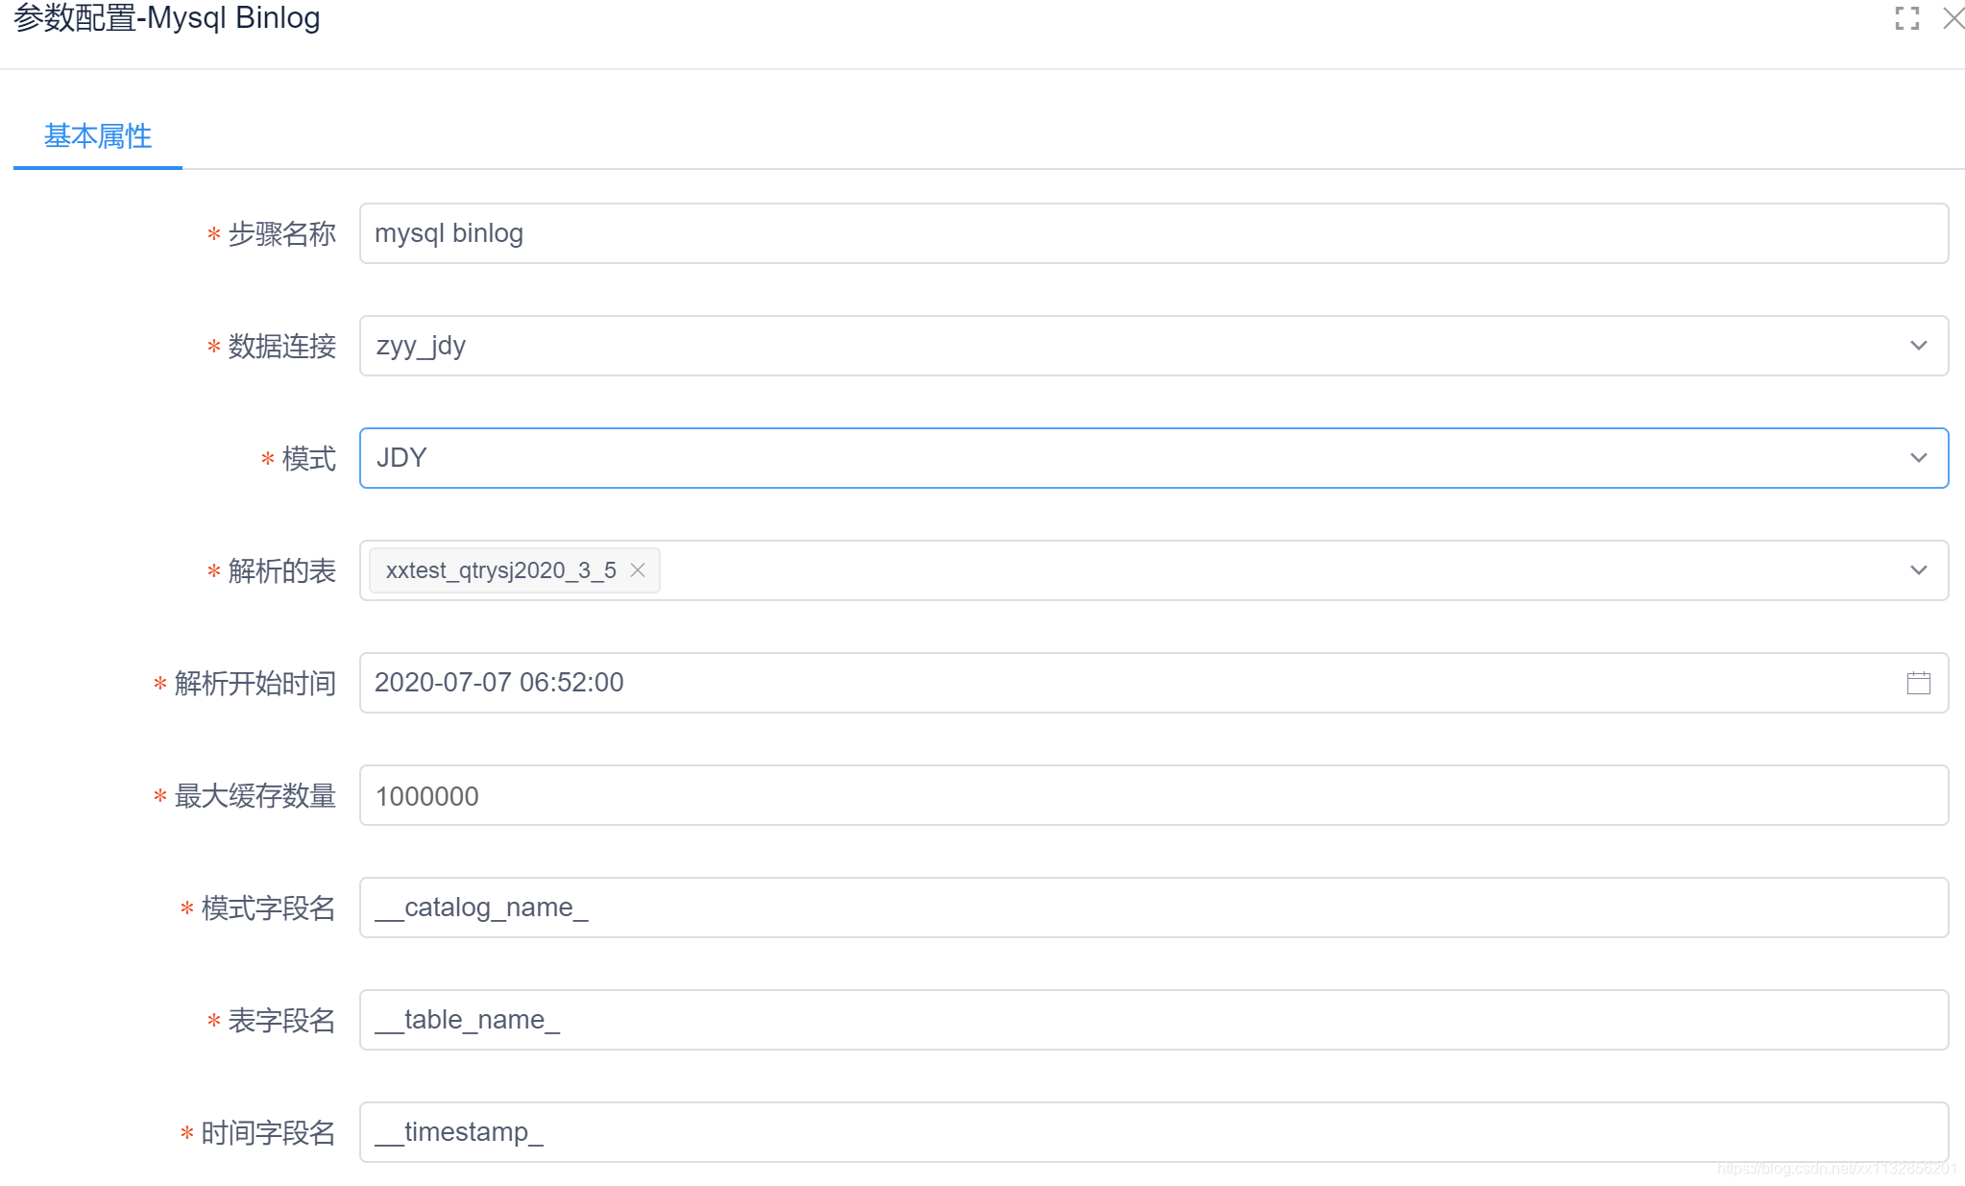
Task: Open calendar picker for parse start time
Action: pos(1918,683)
